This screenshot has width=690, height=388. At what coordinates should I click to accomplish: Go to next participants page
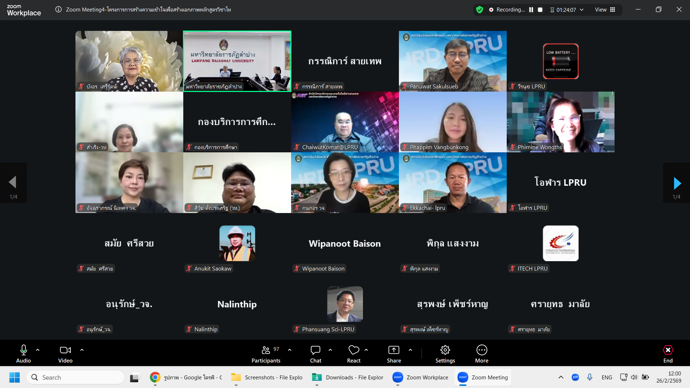pyautogui.click(x=677, y=183)
